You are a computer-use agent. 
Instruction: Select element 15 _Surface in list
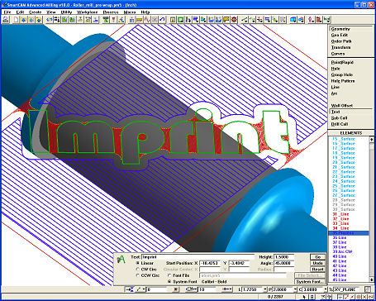(x=344, y=139)
